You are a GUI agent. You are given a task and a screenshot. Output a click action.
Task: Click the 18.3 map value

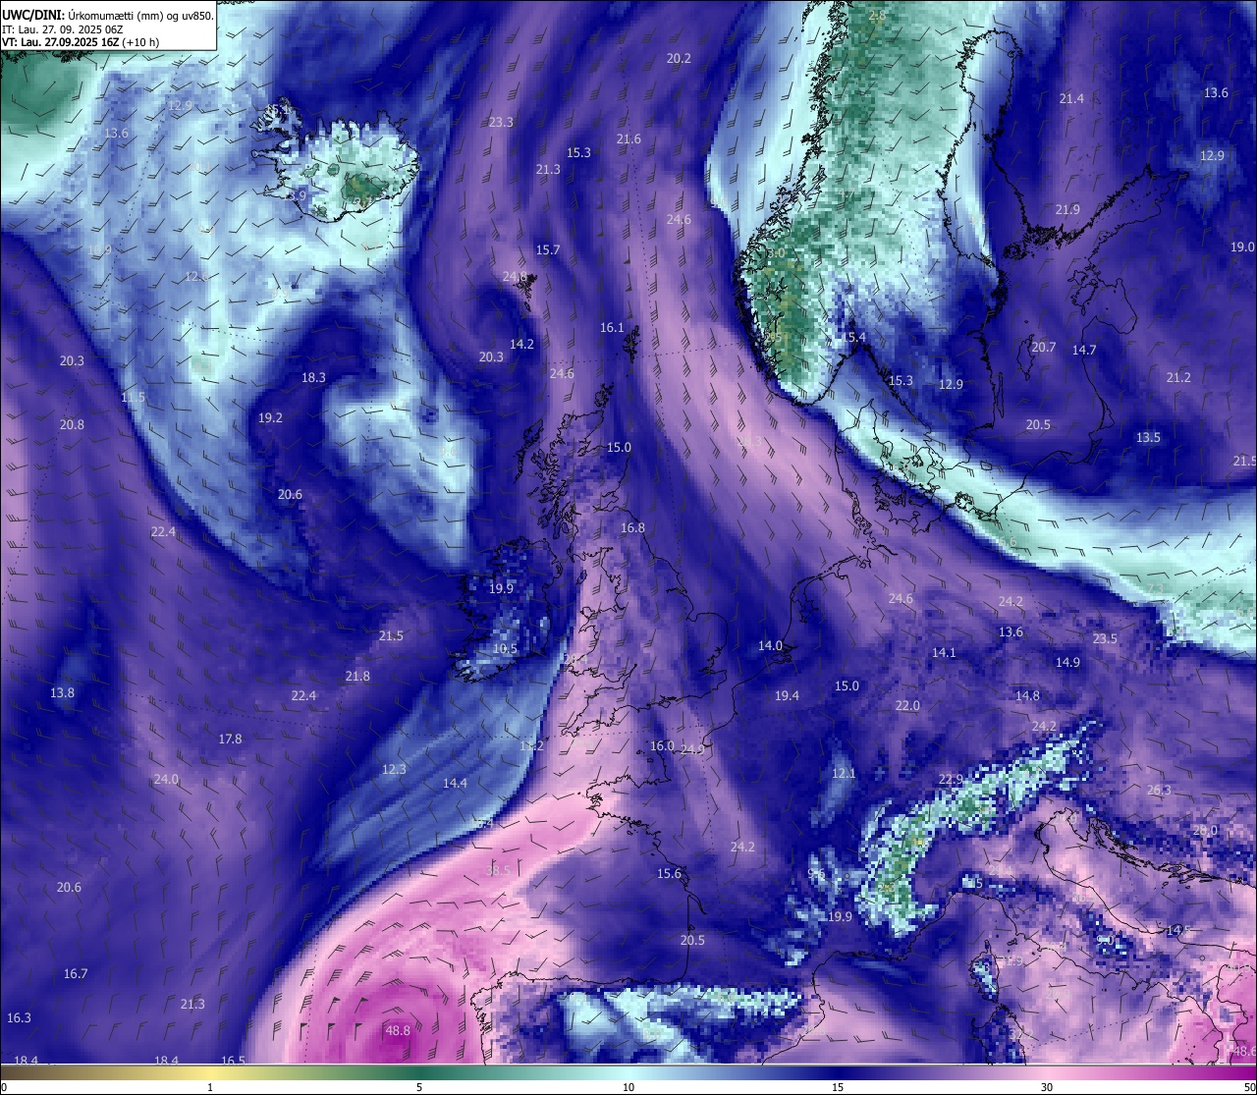tap(313, 377)
